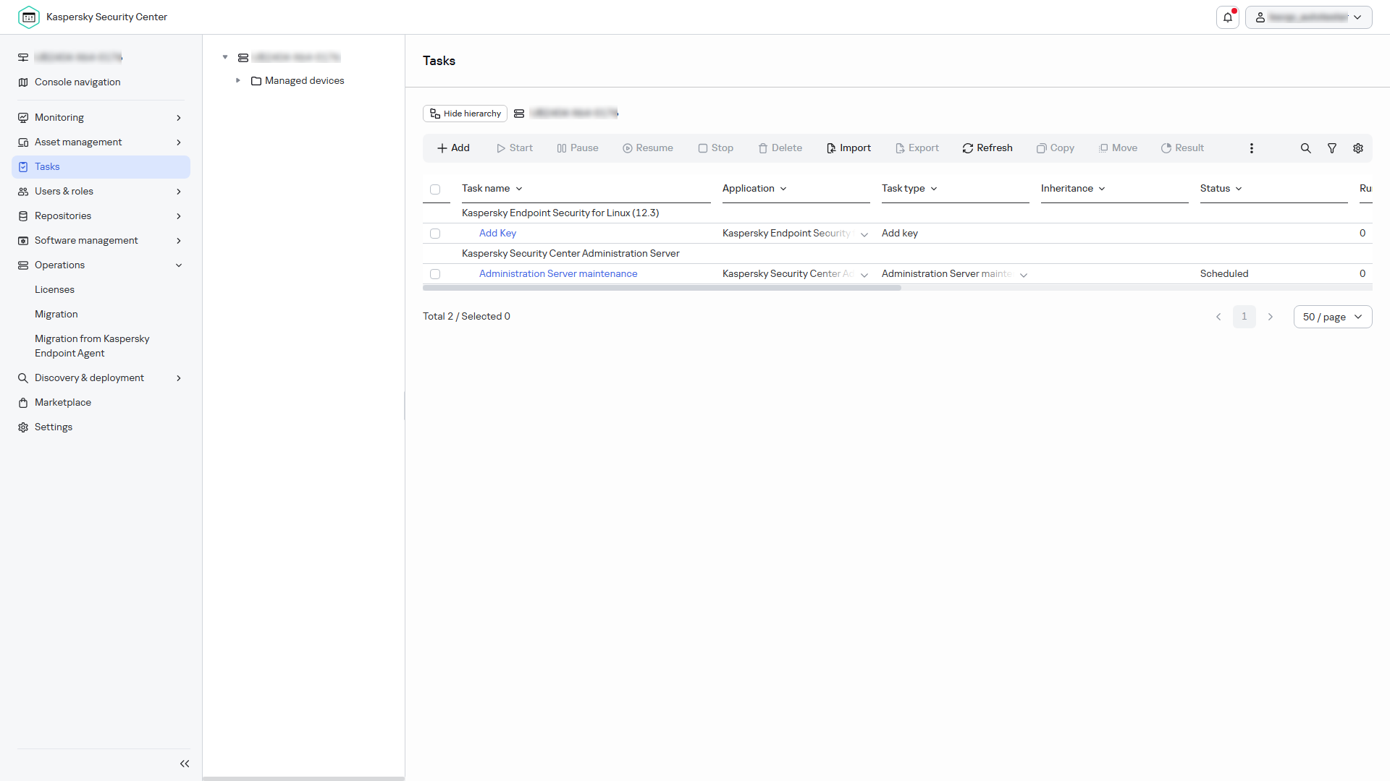Open Console navigation
The height and width of the screenshot is (781, 1390).
tap(77, 82)
